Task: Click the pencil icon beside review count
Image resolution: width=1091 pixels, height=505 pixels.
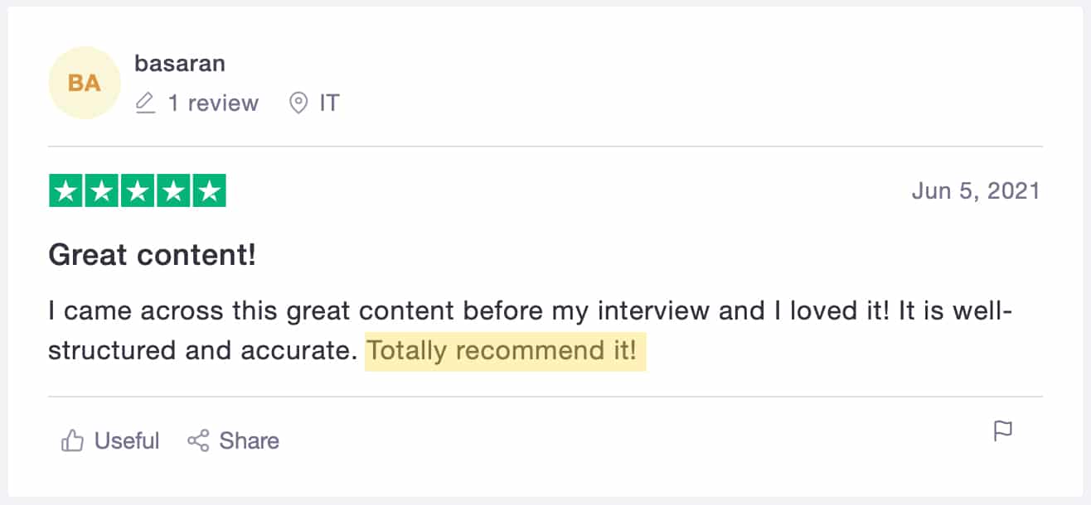Action: coord(145,103)
